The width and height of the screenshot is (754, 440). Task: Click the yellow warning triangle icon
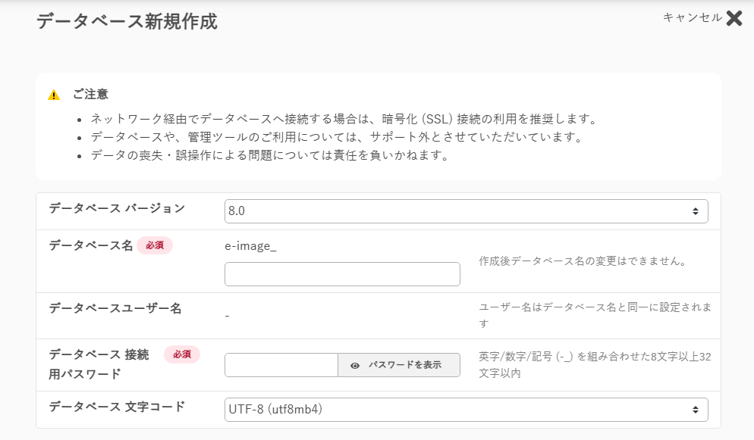click(x=54, y=95)
